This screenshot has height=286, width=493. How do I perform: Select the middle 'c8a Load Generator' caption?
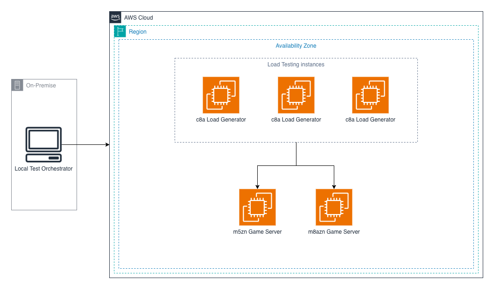click(x=296, y=120)
